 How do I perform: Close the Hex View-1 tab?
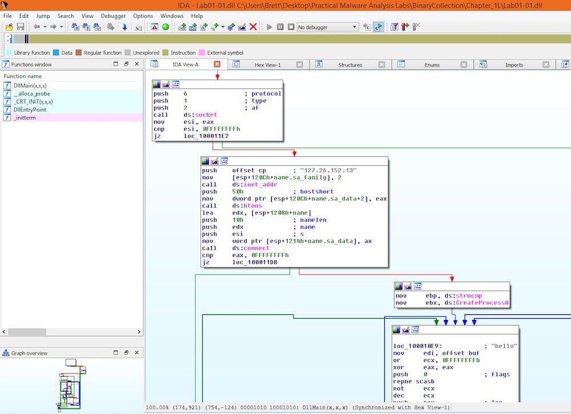[x=299, y=64]
